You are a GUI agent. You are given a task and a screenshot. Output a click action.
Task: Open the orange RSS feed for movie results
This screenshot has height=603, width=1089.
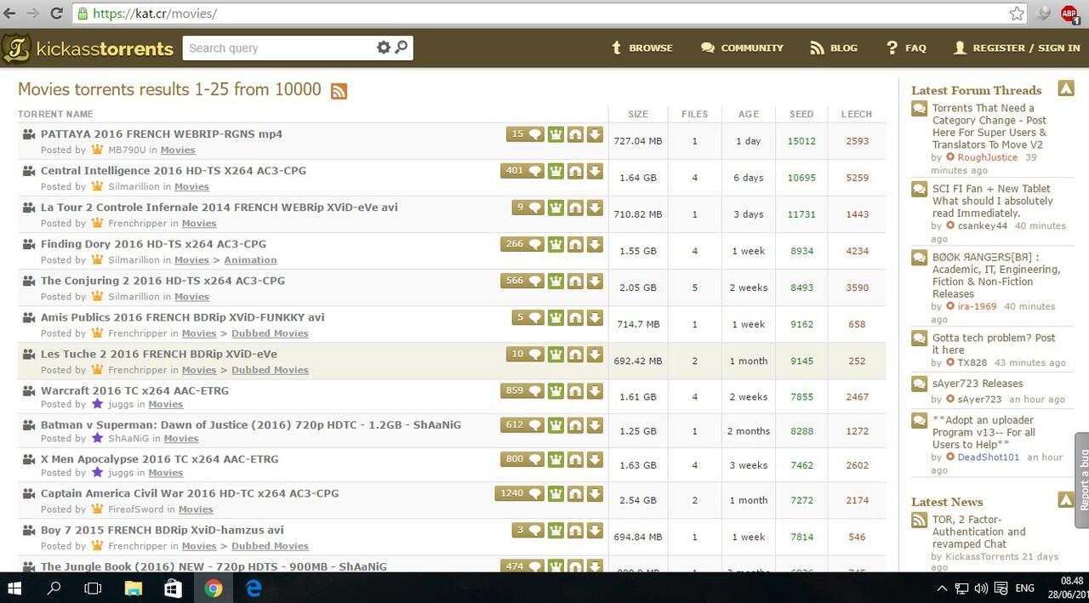(x=339, y=91)
